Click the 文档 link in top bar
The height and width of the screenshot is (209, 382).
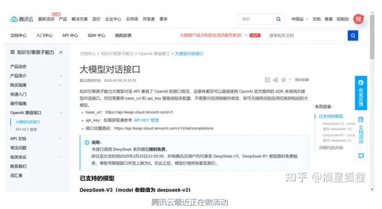pos(316,19)
